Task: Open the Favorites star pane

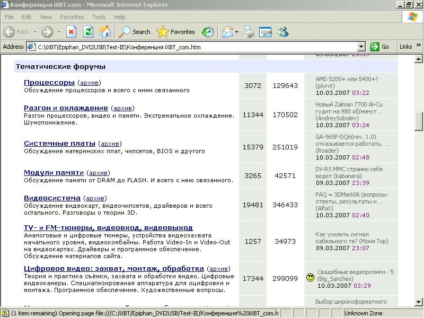Action: (176, 32)
